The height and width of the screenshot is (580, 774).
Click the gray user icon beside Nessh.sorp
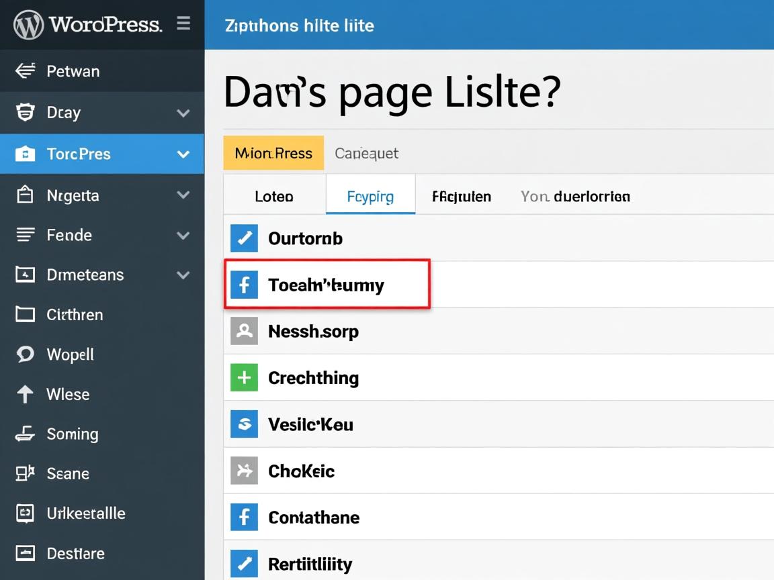(244, 332)
